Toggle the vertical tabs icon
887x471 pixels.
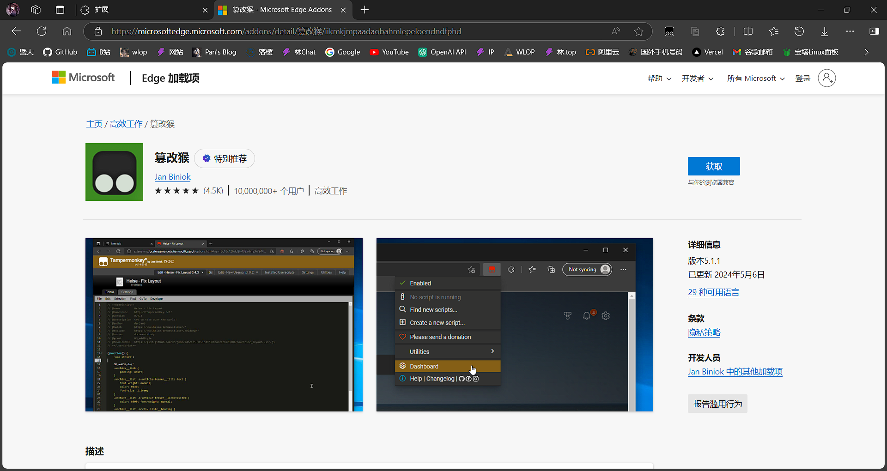[x=60, y=10]
